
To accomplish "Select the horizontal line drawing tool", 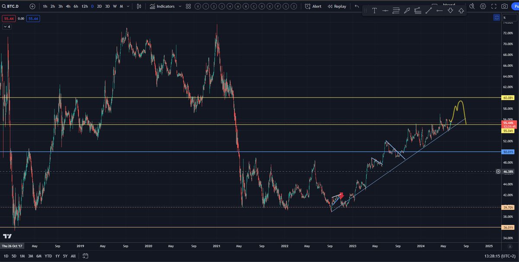I will coord(385,11).
